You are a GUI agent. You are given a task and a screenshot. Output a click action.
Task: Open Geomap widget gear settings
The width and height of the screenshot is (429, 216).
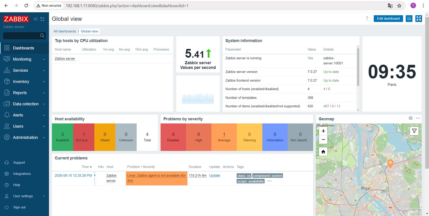pos(410,118)
